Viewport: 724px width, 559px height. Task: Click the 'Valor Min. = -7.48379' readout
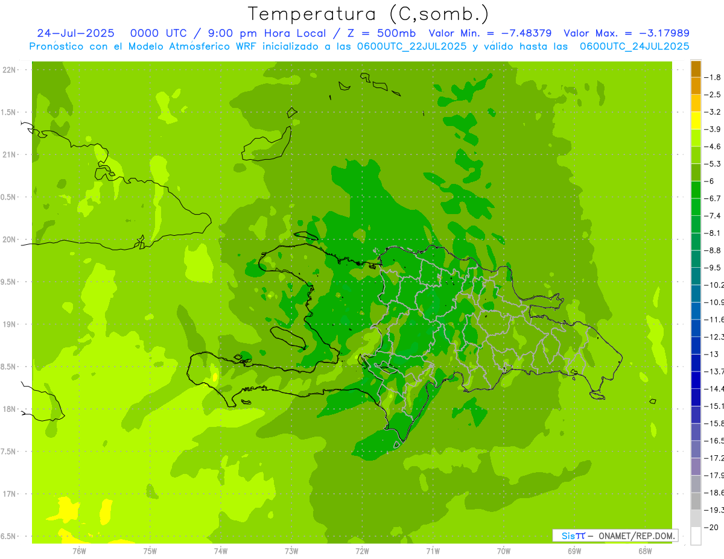tap(490, 33)
